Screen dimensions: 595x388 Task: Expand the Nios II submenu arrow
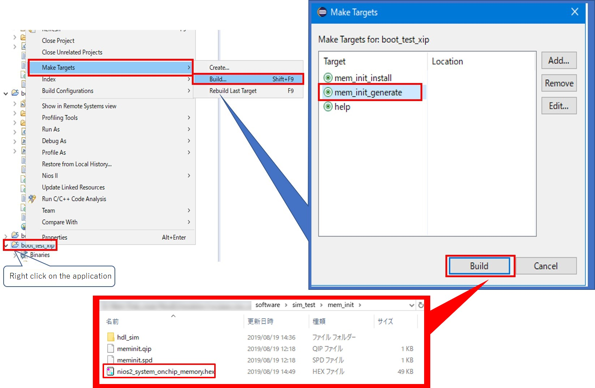(189, 176)
